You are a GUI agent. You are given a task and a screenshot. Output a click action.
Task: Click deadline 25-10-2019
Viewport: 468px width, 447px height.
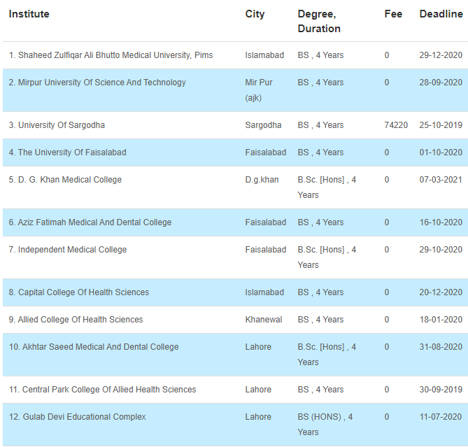(441, 125)
